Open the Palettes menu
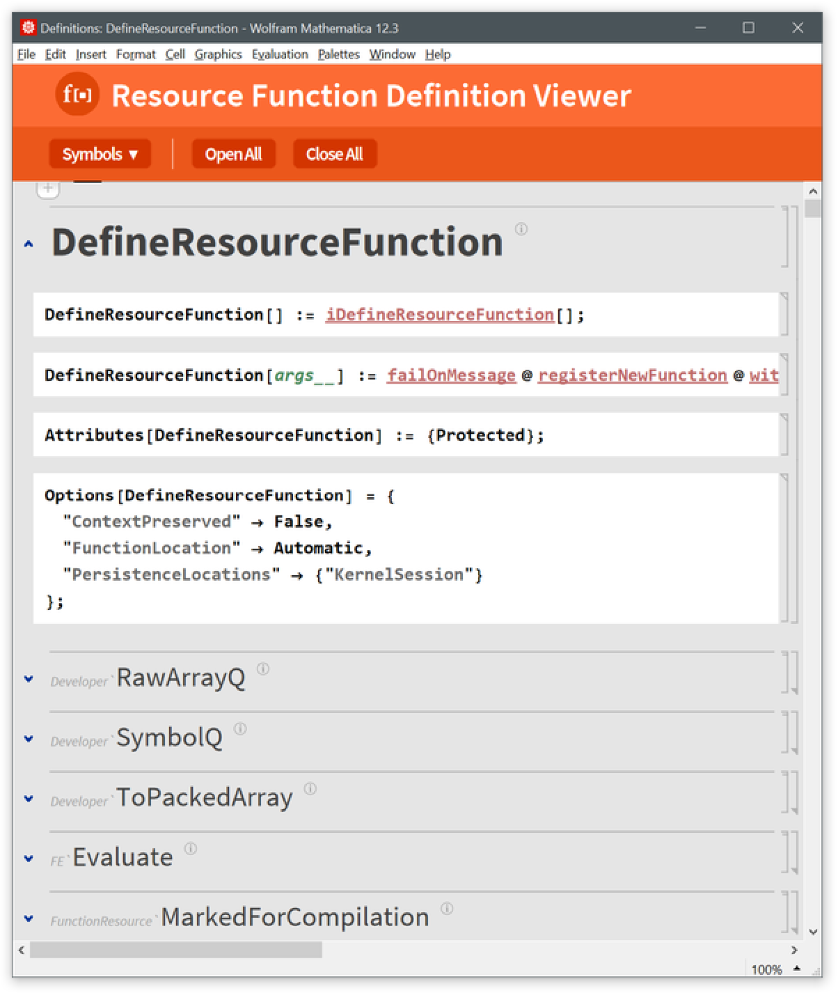This screenshot has height=993, width=838. pos(338,54)
